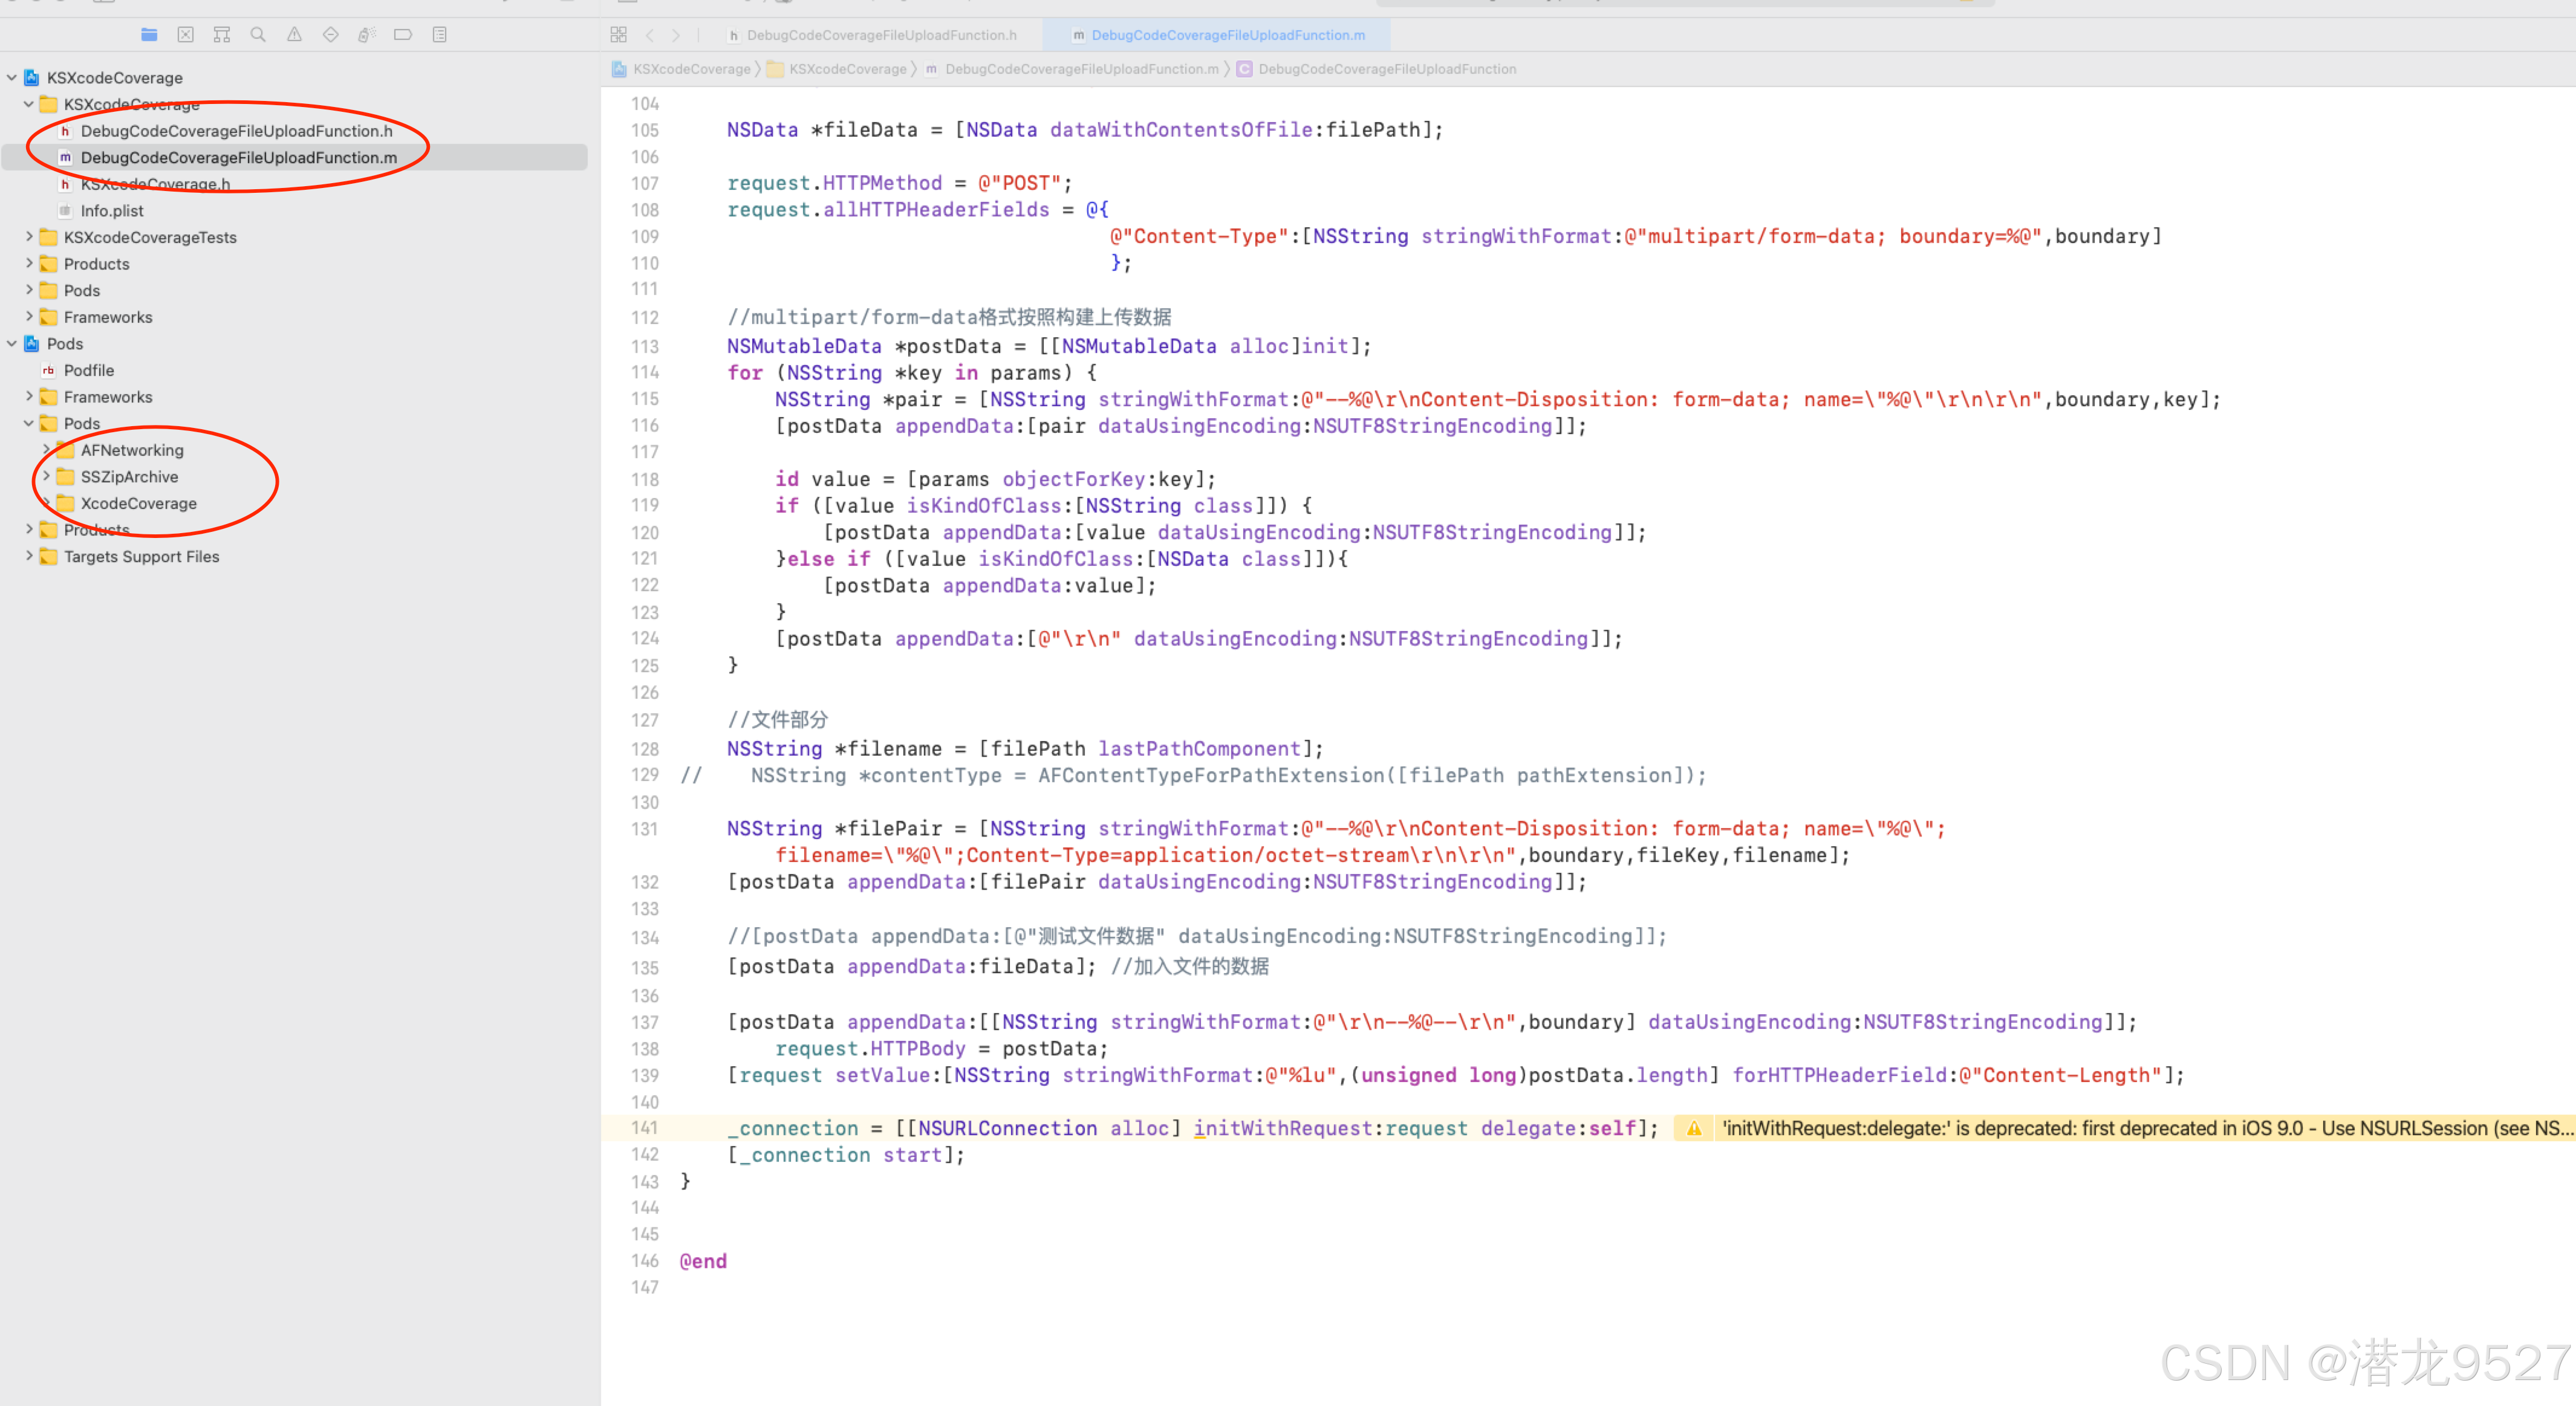
Task: Click the related items grid icon
Action: 618,35
